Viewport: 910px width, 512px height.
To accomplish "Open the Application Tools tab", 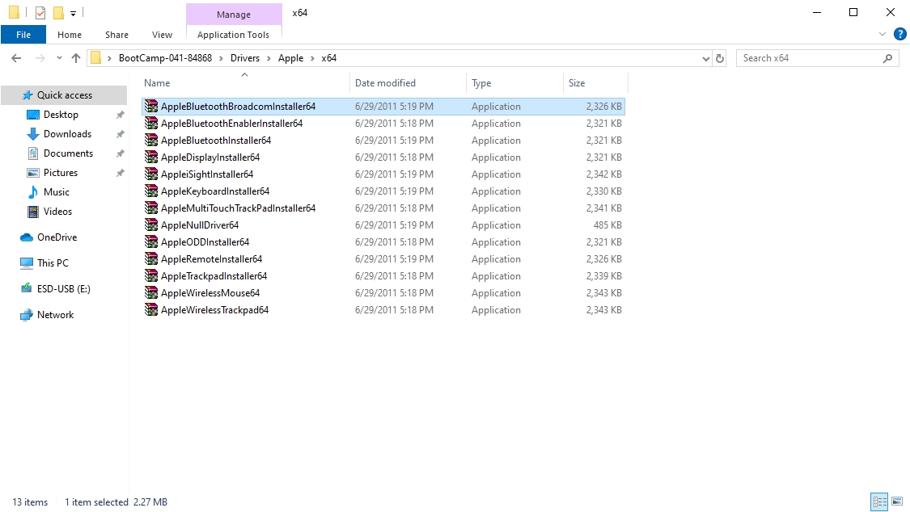I will [233, 35].
